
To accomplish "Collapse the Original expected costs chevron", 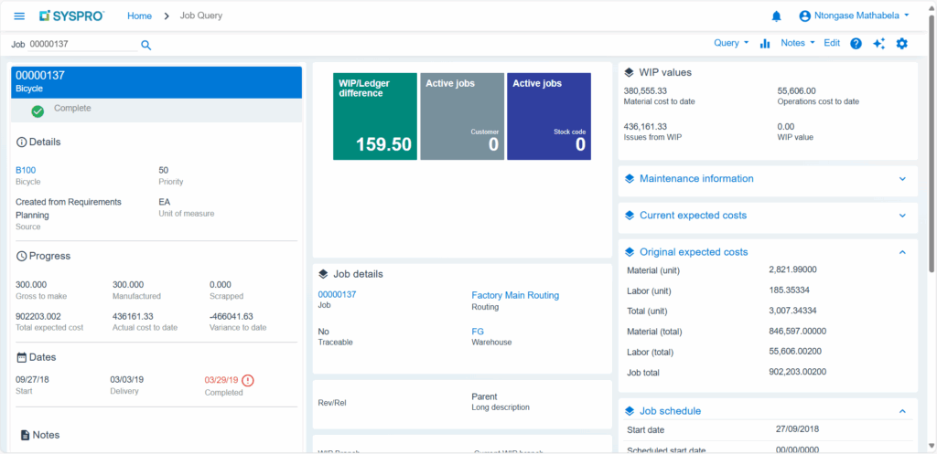I will pyautogui.click(x=902, y=252).
